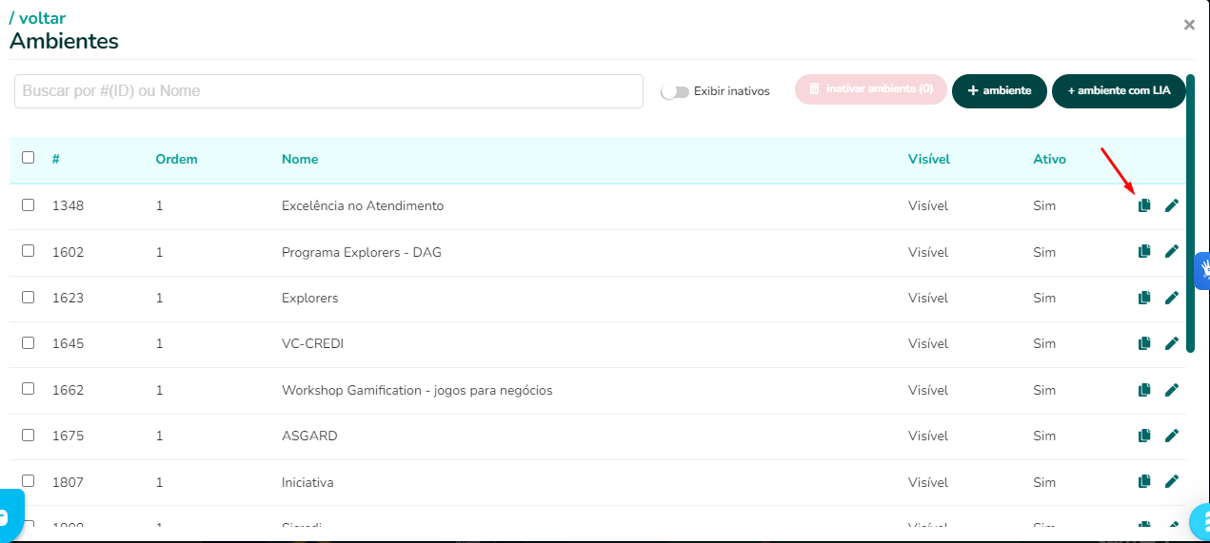Duplicate the Explorers row with ID 1623
The height and width of the screenshot is (543, 1210).
[x=1144, y=298]
